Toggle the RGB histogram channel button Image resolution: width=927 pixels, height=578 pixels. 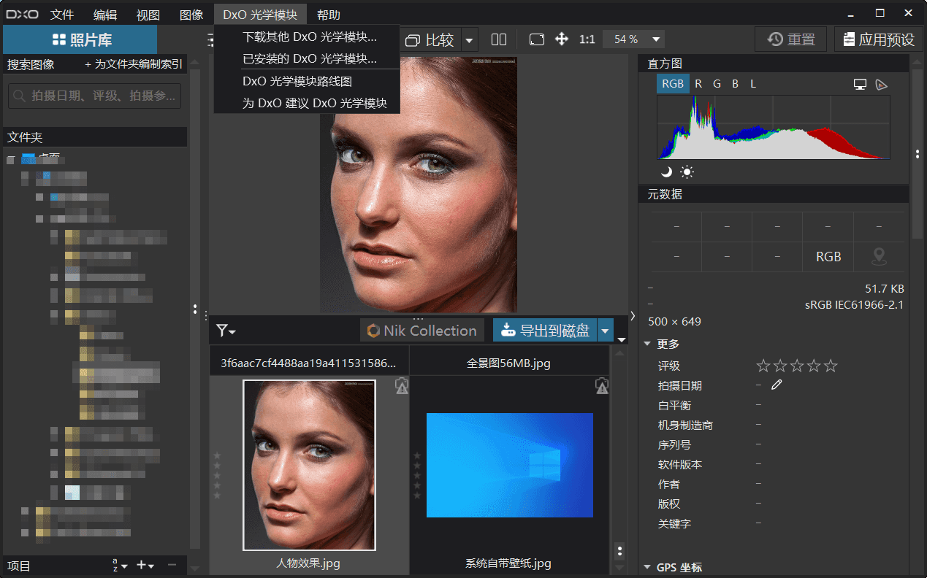[672, 84]
